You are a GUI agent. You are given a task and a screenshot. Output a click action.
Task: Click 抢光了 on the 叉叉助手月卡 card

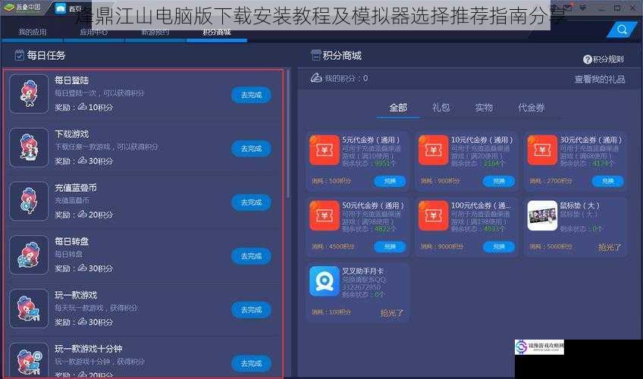click(x=391, y=313)
